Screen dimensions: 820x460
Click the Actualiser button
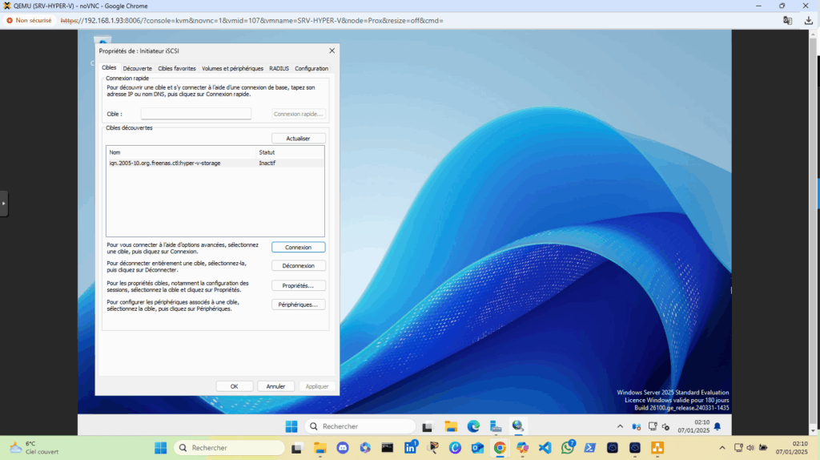pyautogui.click(x=298, y=139)
